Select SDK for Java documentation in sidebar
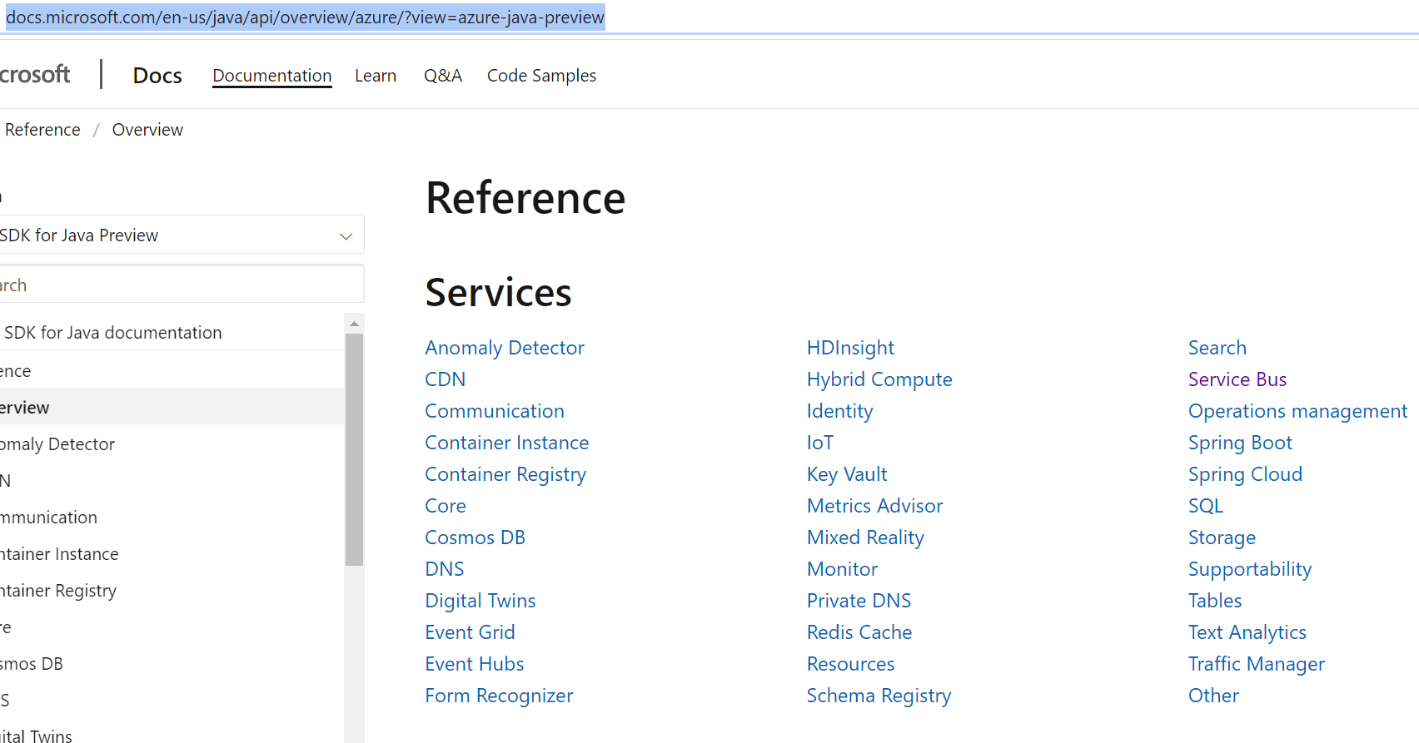This screenshot has width=1419, height=743. (112, 333)
